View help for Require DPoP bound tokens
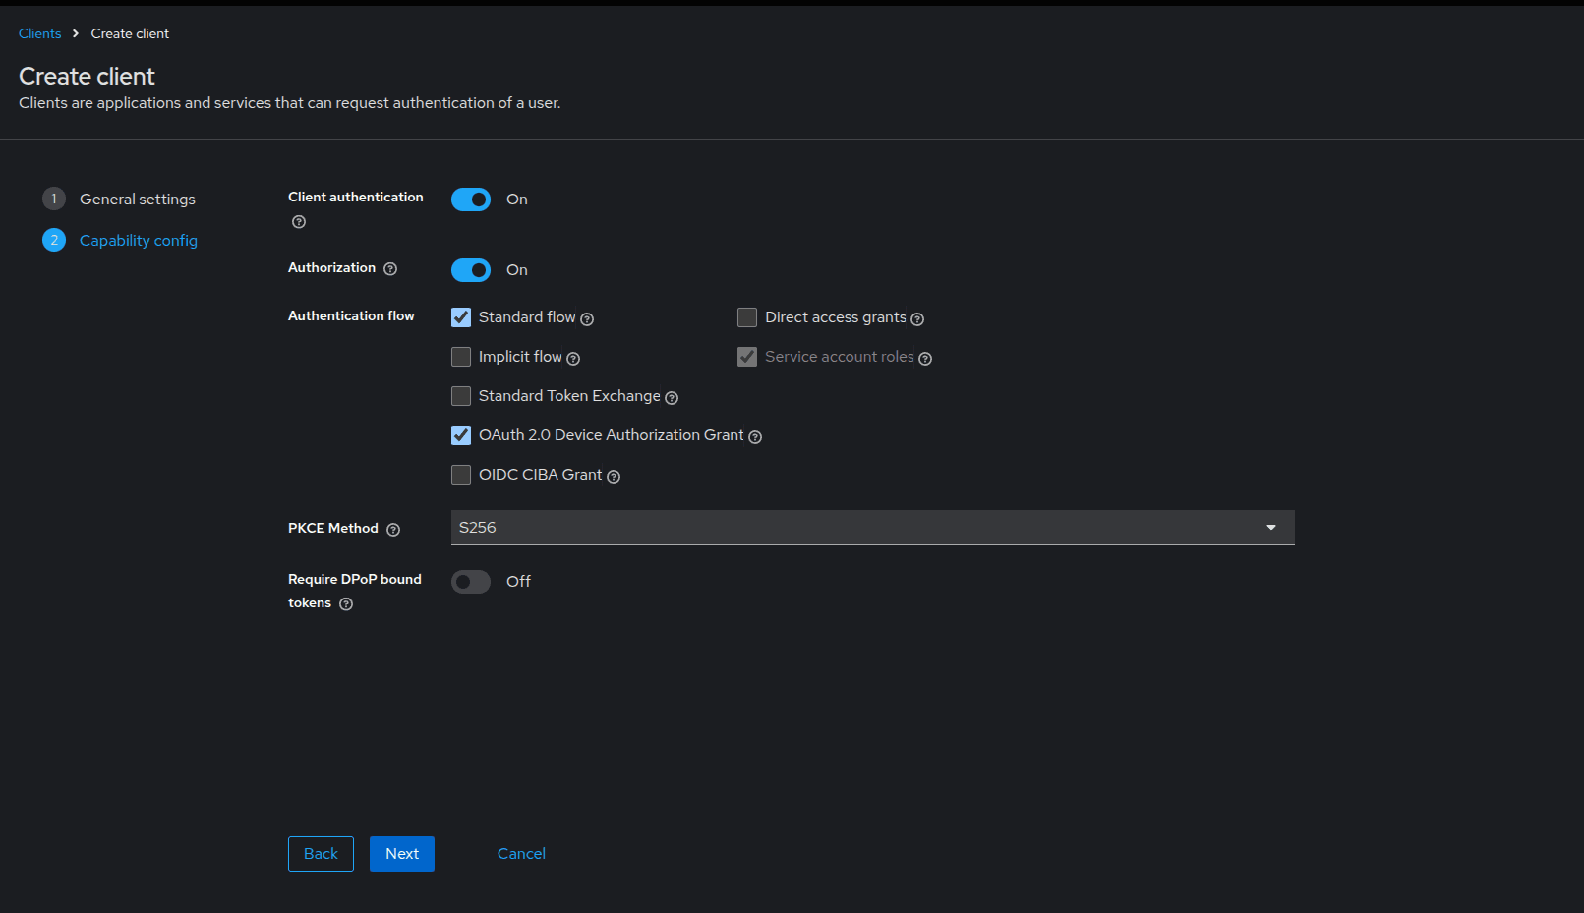This screenshot has height=913, width=1584. 345,604
